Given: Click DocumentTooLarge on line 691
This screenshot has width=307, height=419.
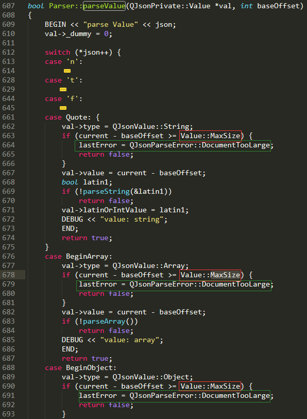Looking at the screenshot, I should coord(236,395).
